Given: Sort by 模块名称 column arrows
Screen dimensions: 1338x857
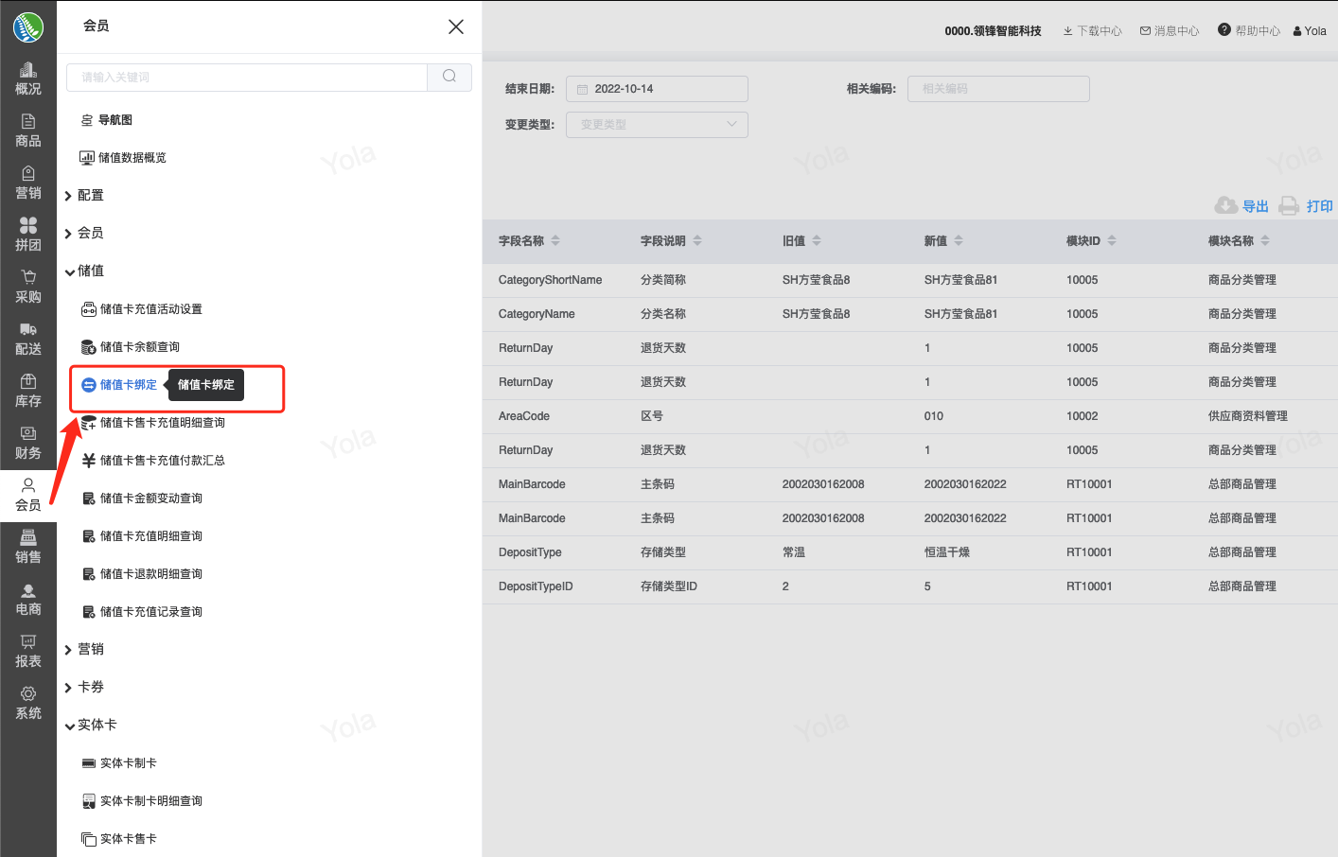Looking at the screenshot, I should pos(1265,240).
